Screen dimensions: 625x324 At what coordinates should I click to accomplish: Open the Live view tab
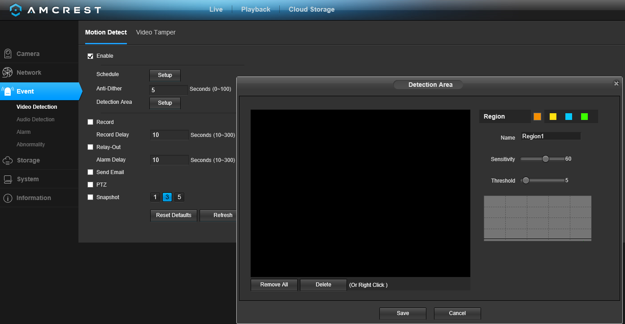(x=216, y=9)
